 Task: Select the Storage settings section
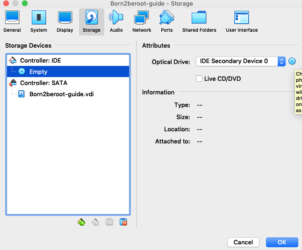tap(92, 22)
